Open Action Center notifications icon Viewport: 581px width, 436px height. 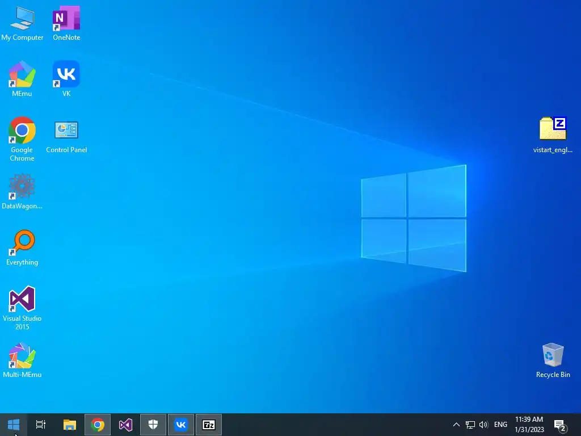click(561, 425)
